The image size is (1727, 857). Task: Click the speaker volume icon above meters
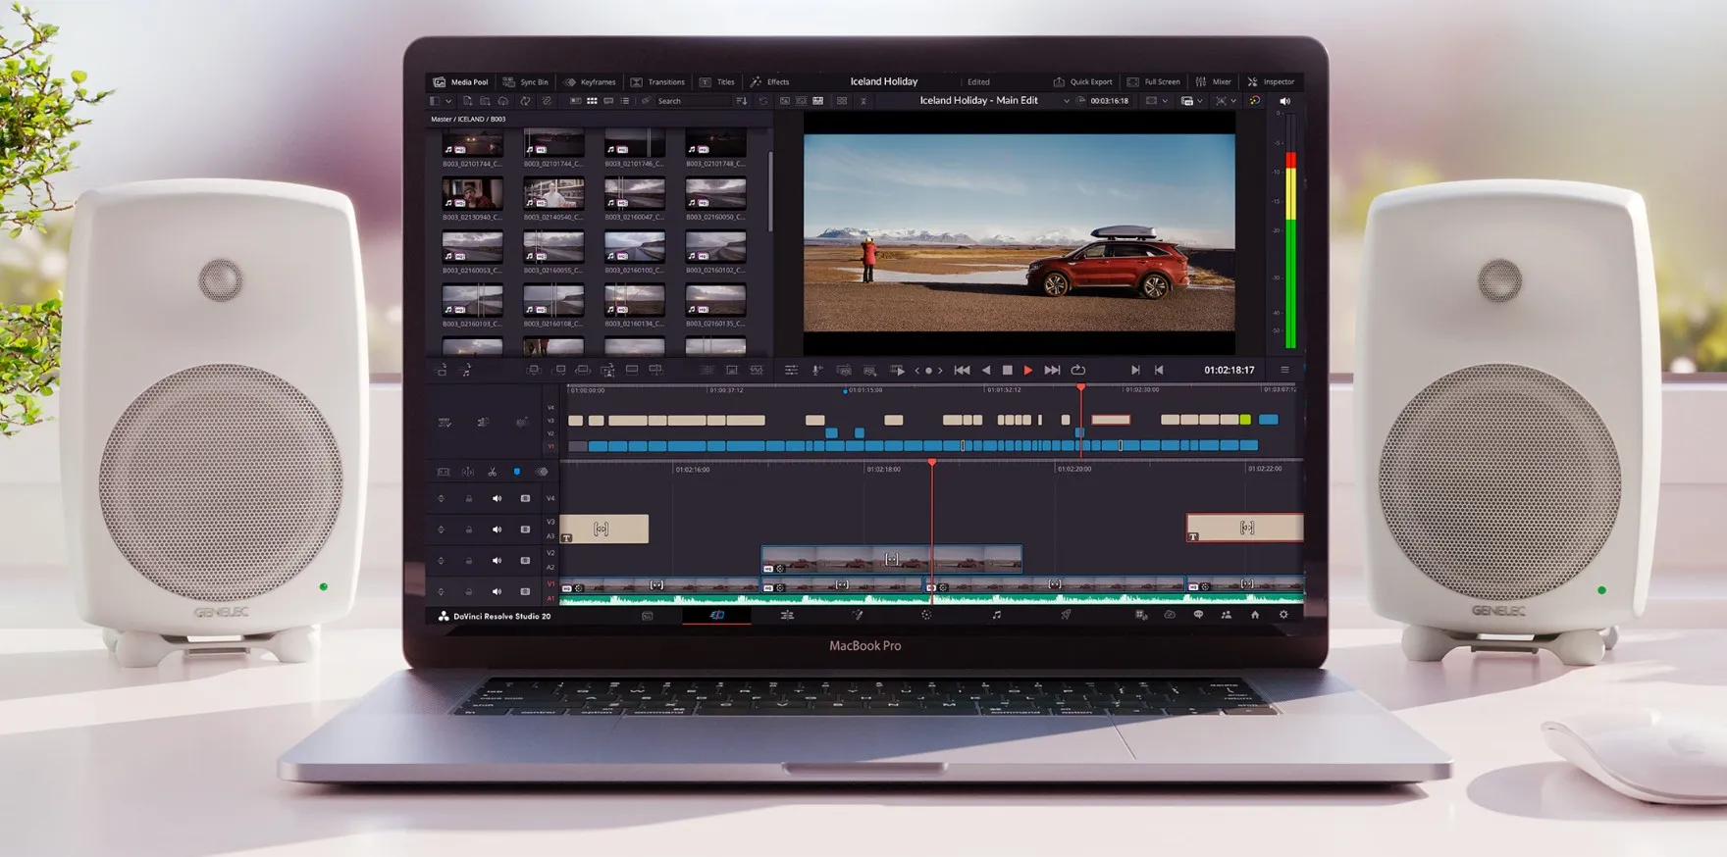1285,101
